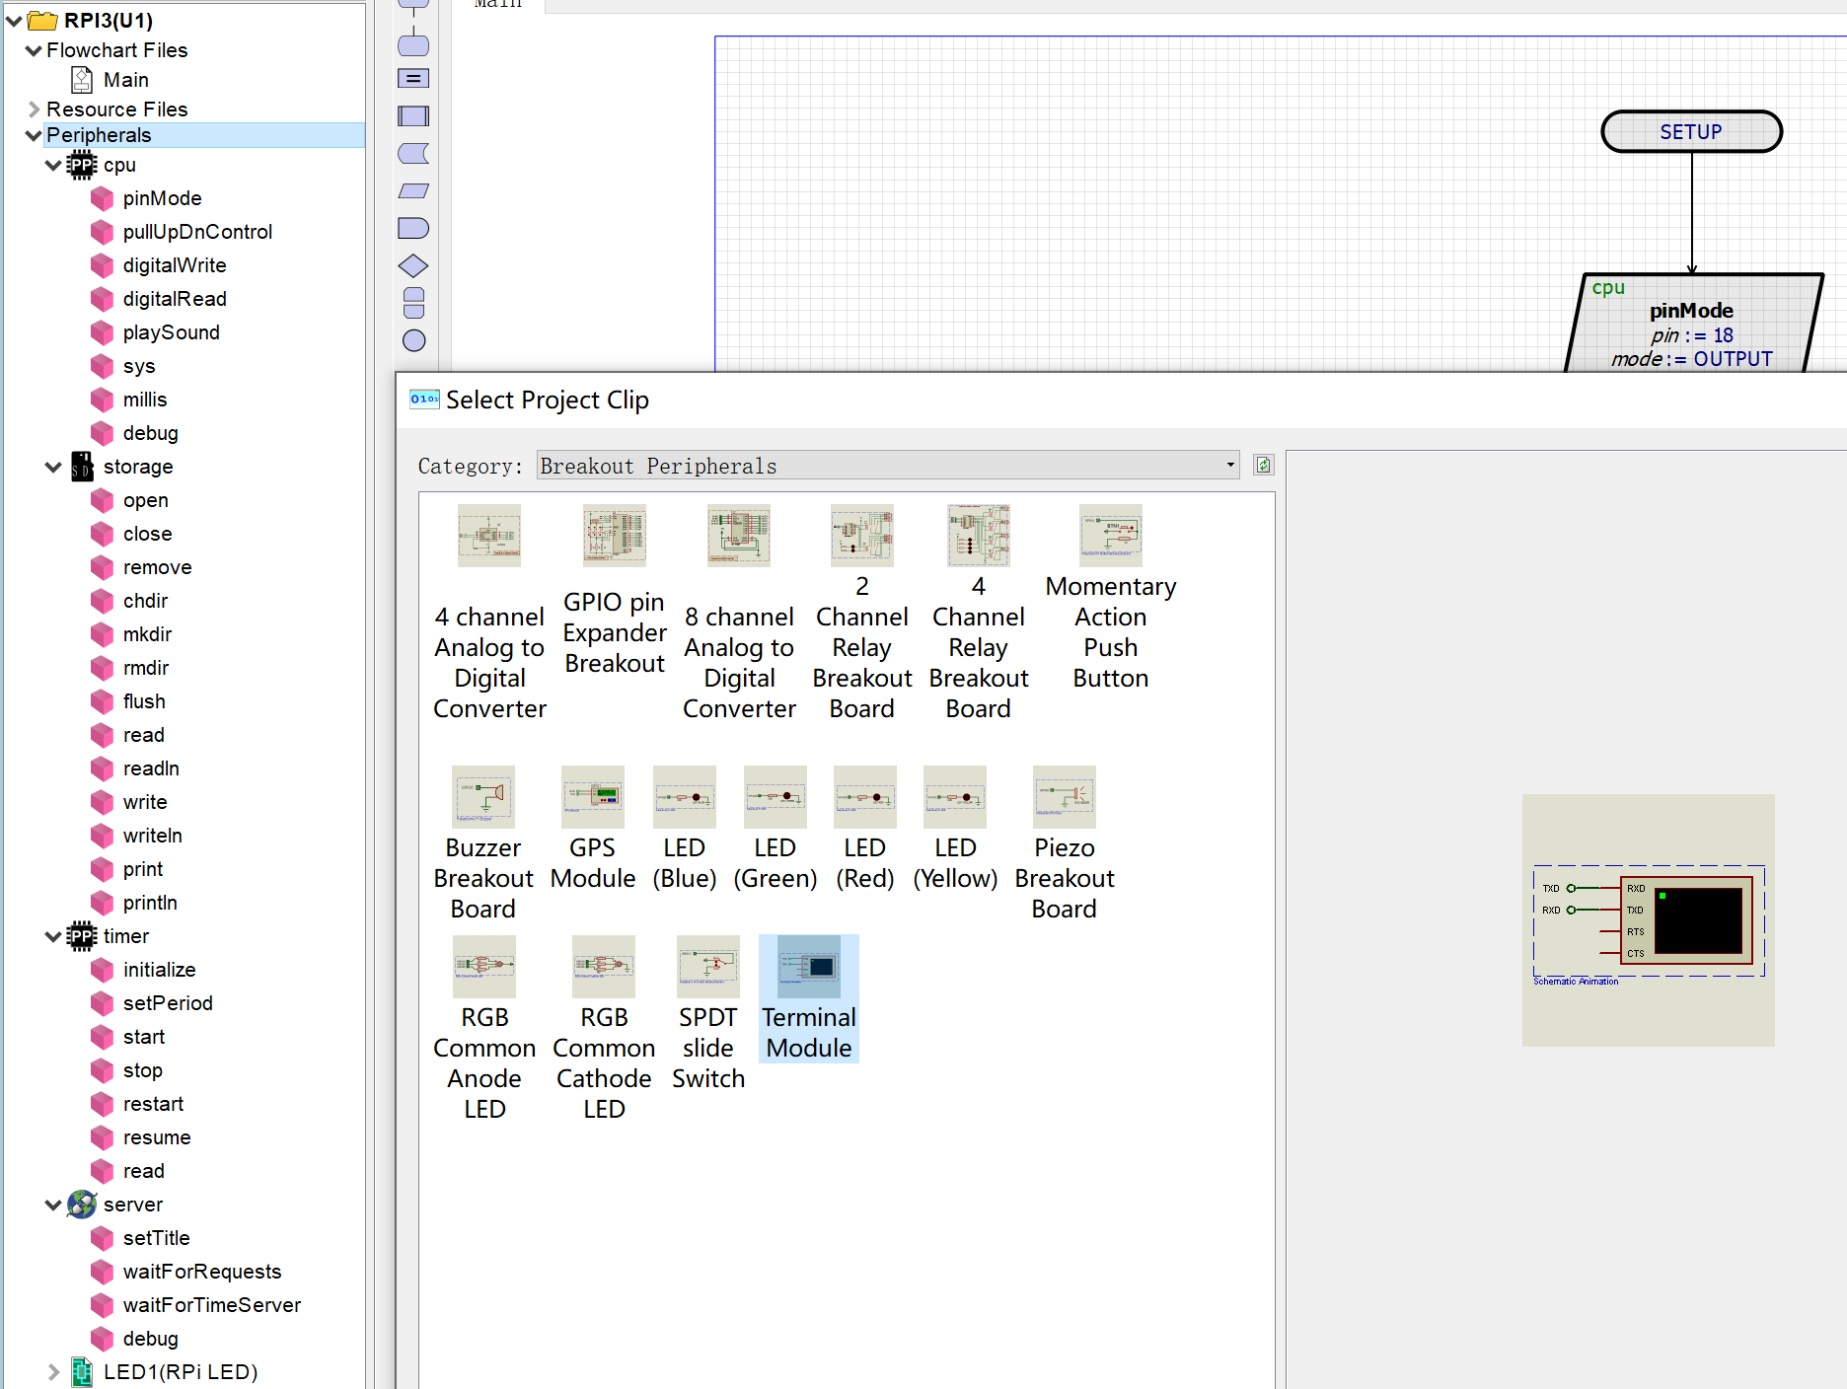
Task: Click the storage SD card icon
Action: (x=82, y=467)
